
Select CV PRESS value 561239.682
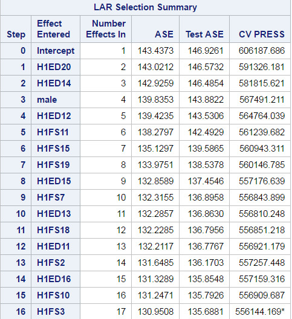click(262, 132)
